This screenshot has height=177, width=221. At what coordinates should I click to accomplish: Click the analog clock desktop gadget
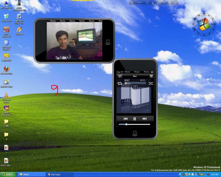204,24
